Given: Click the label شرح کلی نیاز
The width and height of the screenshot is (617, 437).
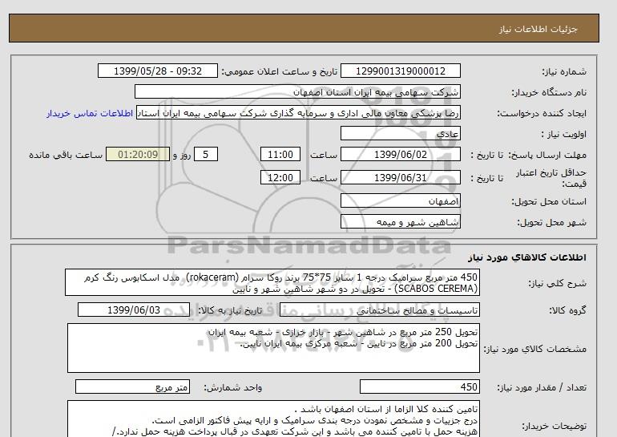Looking at the screenshot, I should [557, 283].
